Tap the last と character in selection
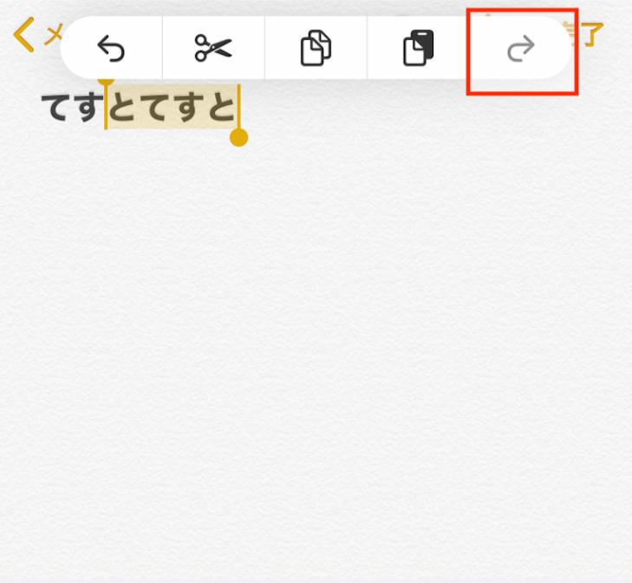Screen dimensions: 632x583 coord(222,108)
